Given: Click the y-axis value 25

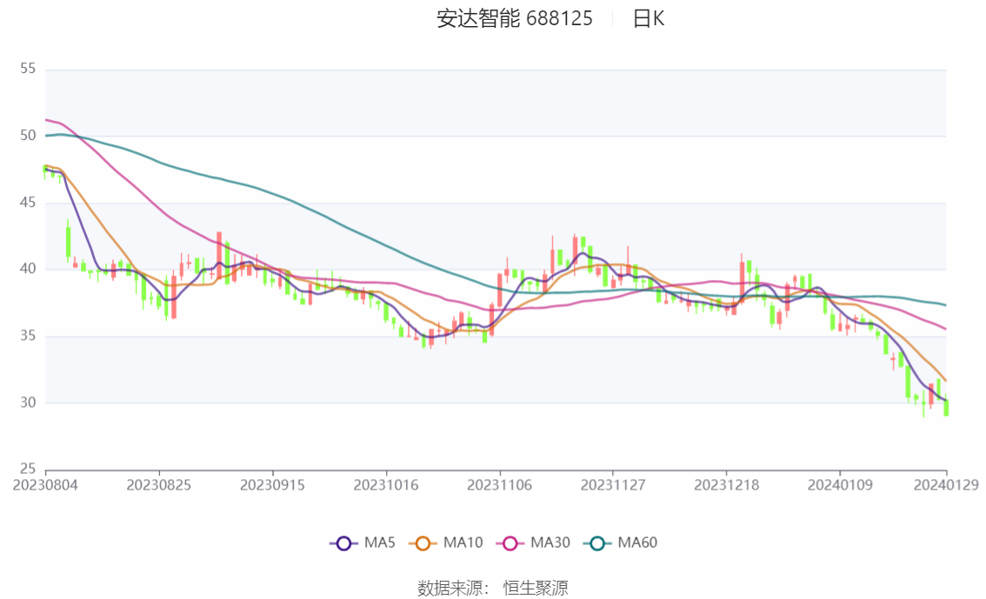Looking at the screenshot, I should [28, 469].
